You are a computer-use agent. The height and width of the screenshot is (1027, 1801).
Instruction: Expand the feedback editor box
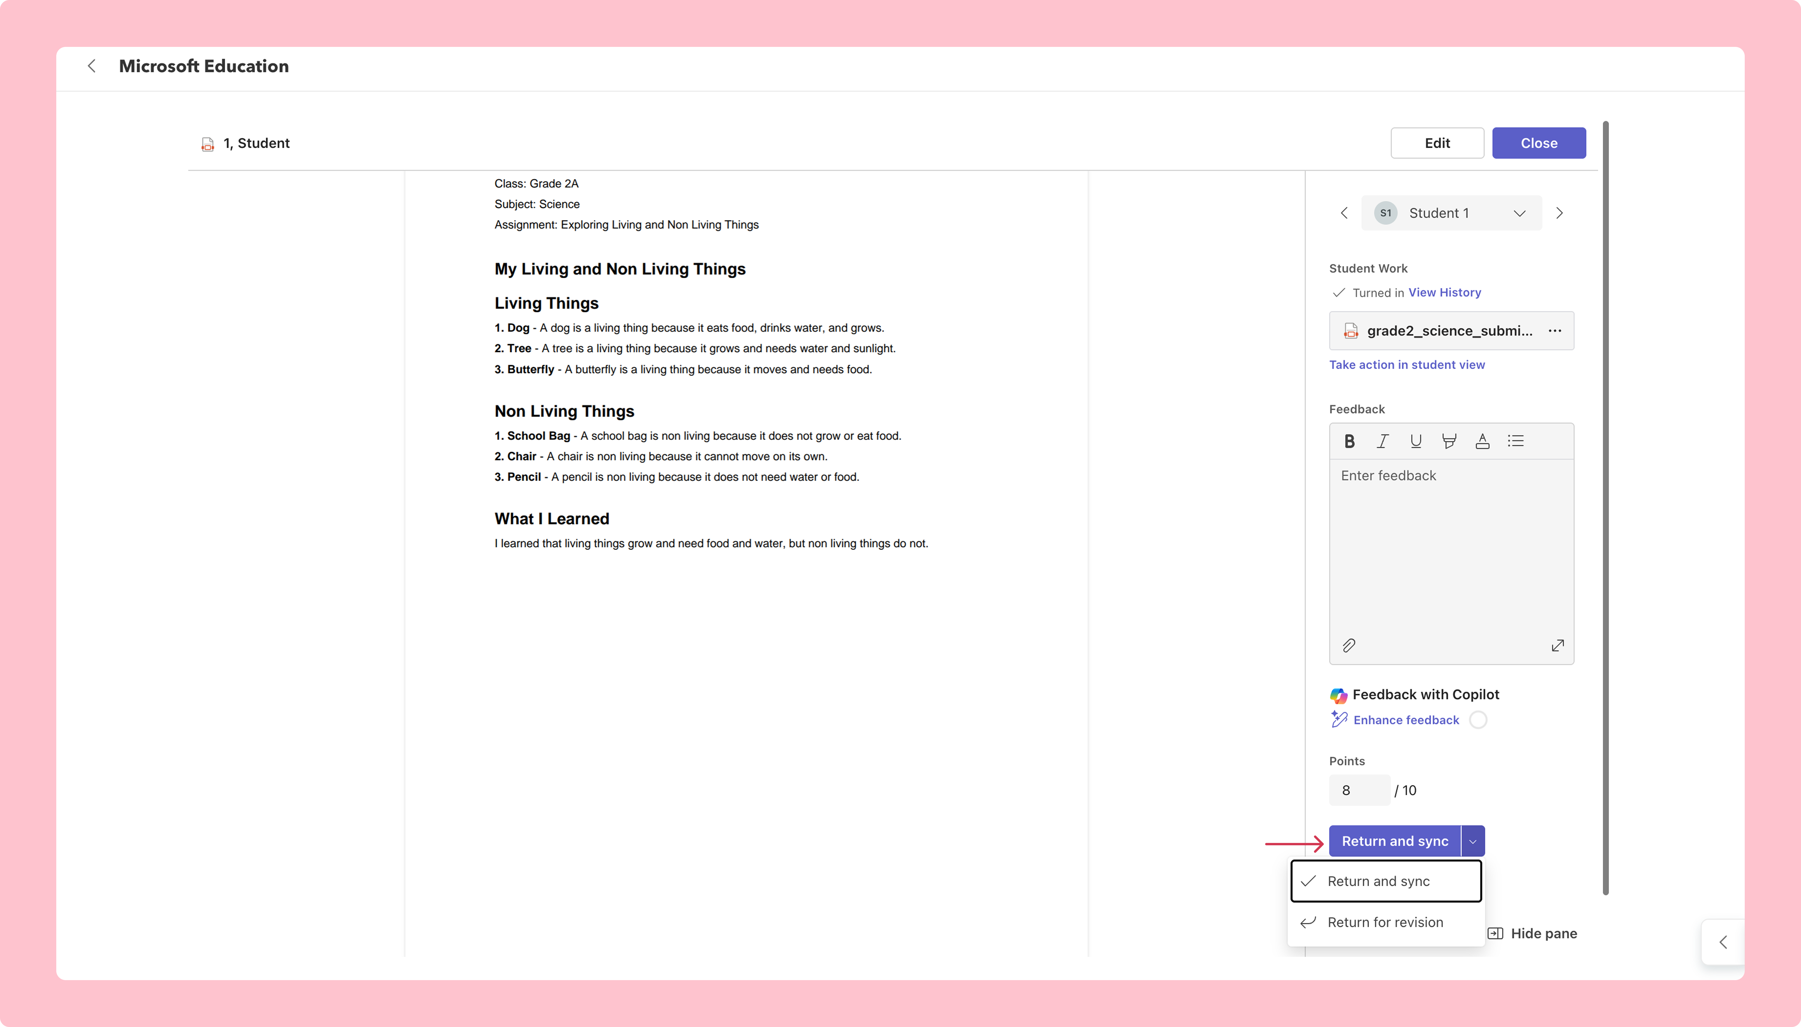point(1558,645)
